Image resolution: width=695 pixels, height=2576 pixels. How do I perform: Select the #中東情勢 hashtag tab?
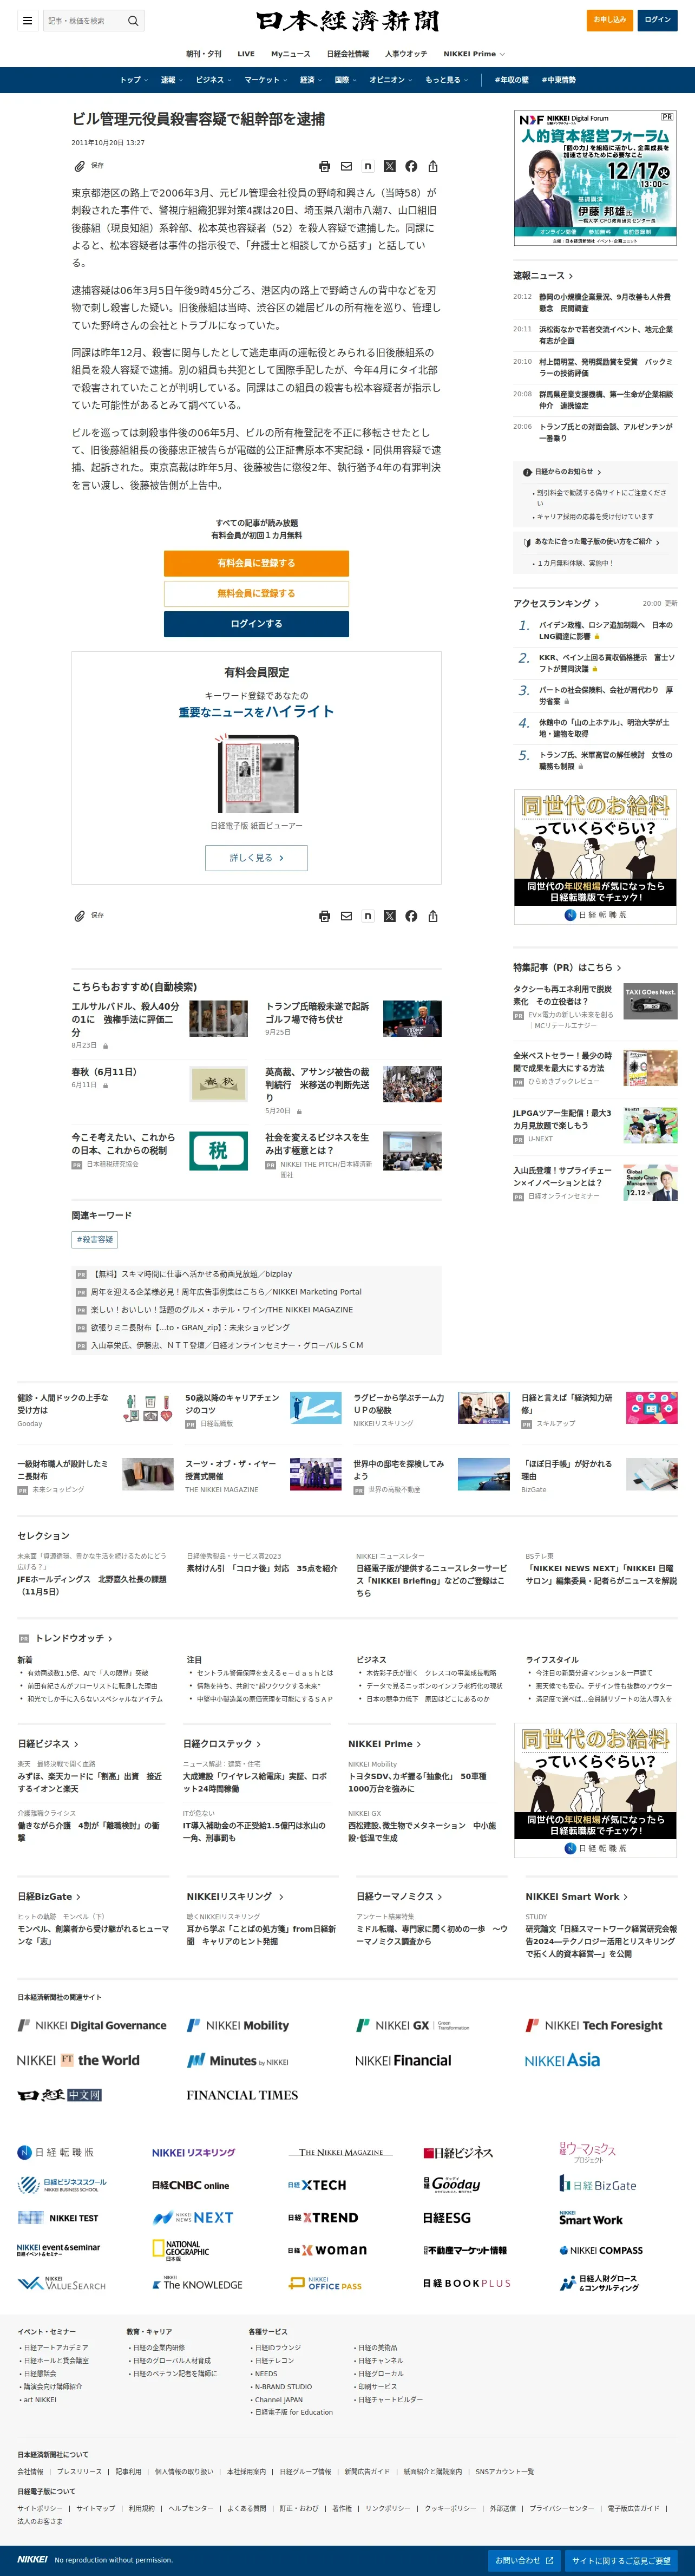[559, 80]
